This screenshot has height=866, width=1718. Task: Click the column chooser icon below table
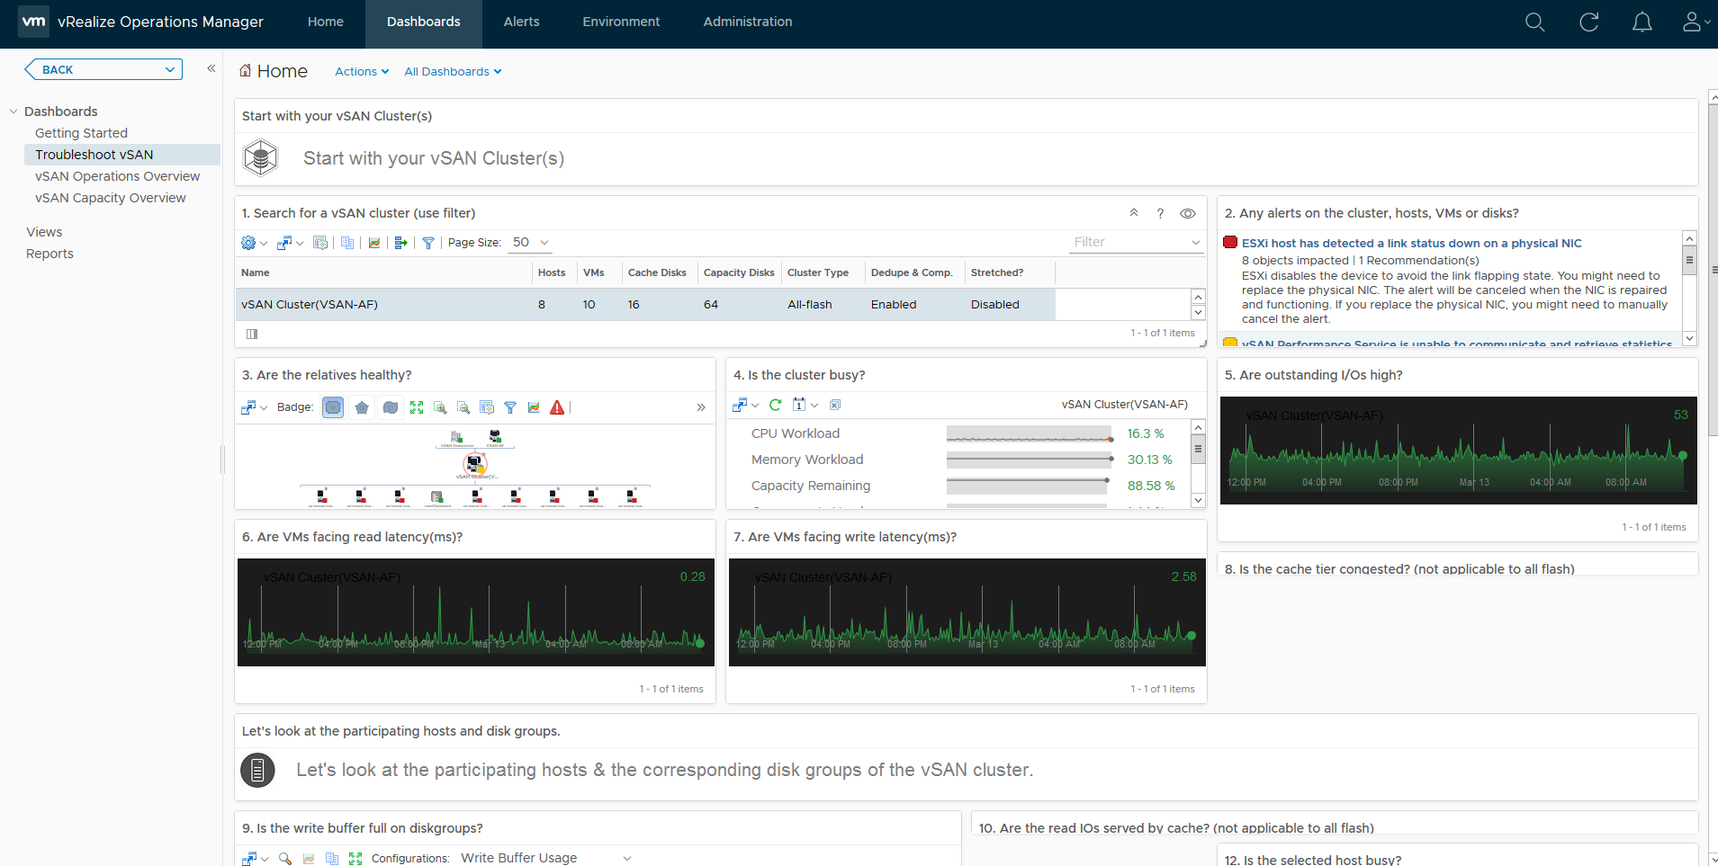tap(252, 334)
